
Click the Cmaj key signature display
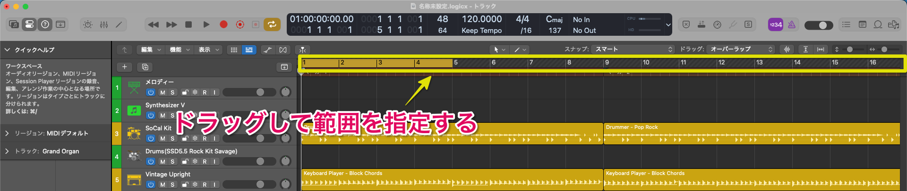click(554, 19)
